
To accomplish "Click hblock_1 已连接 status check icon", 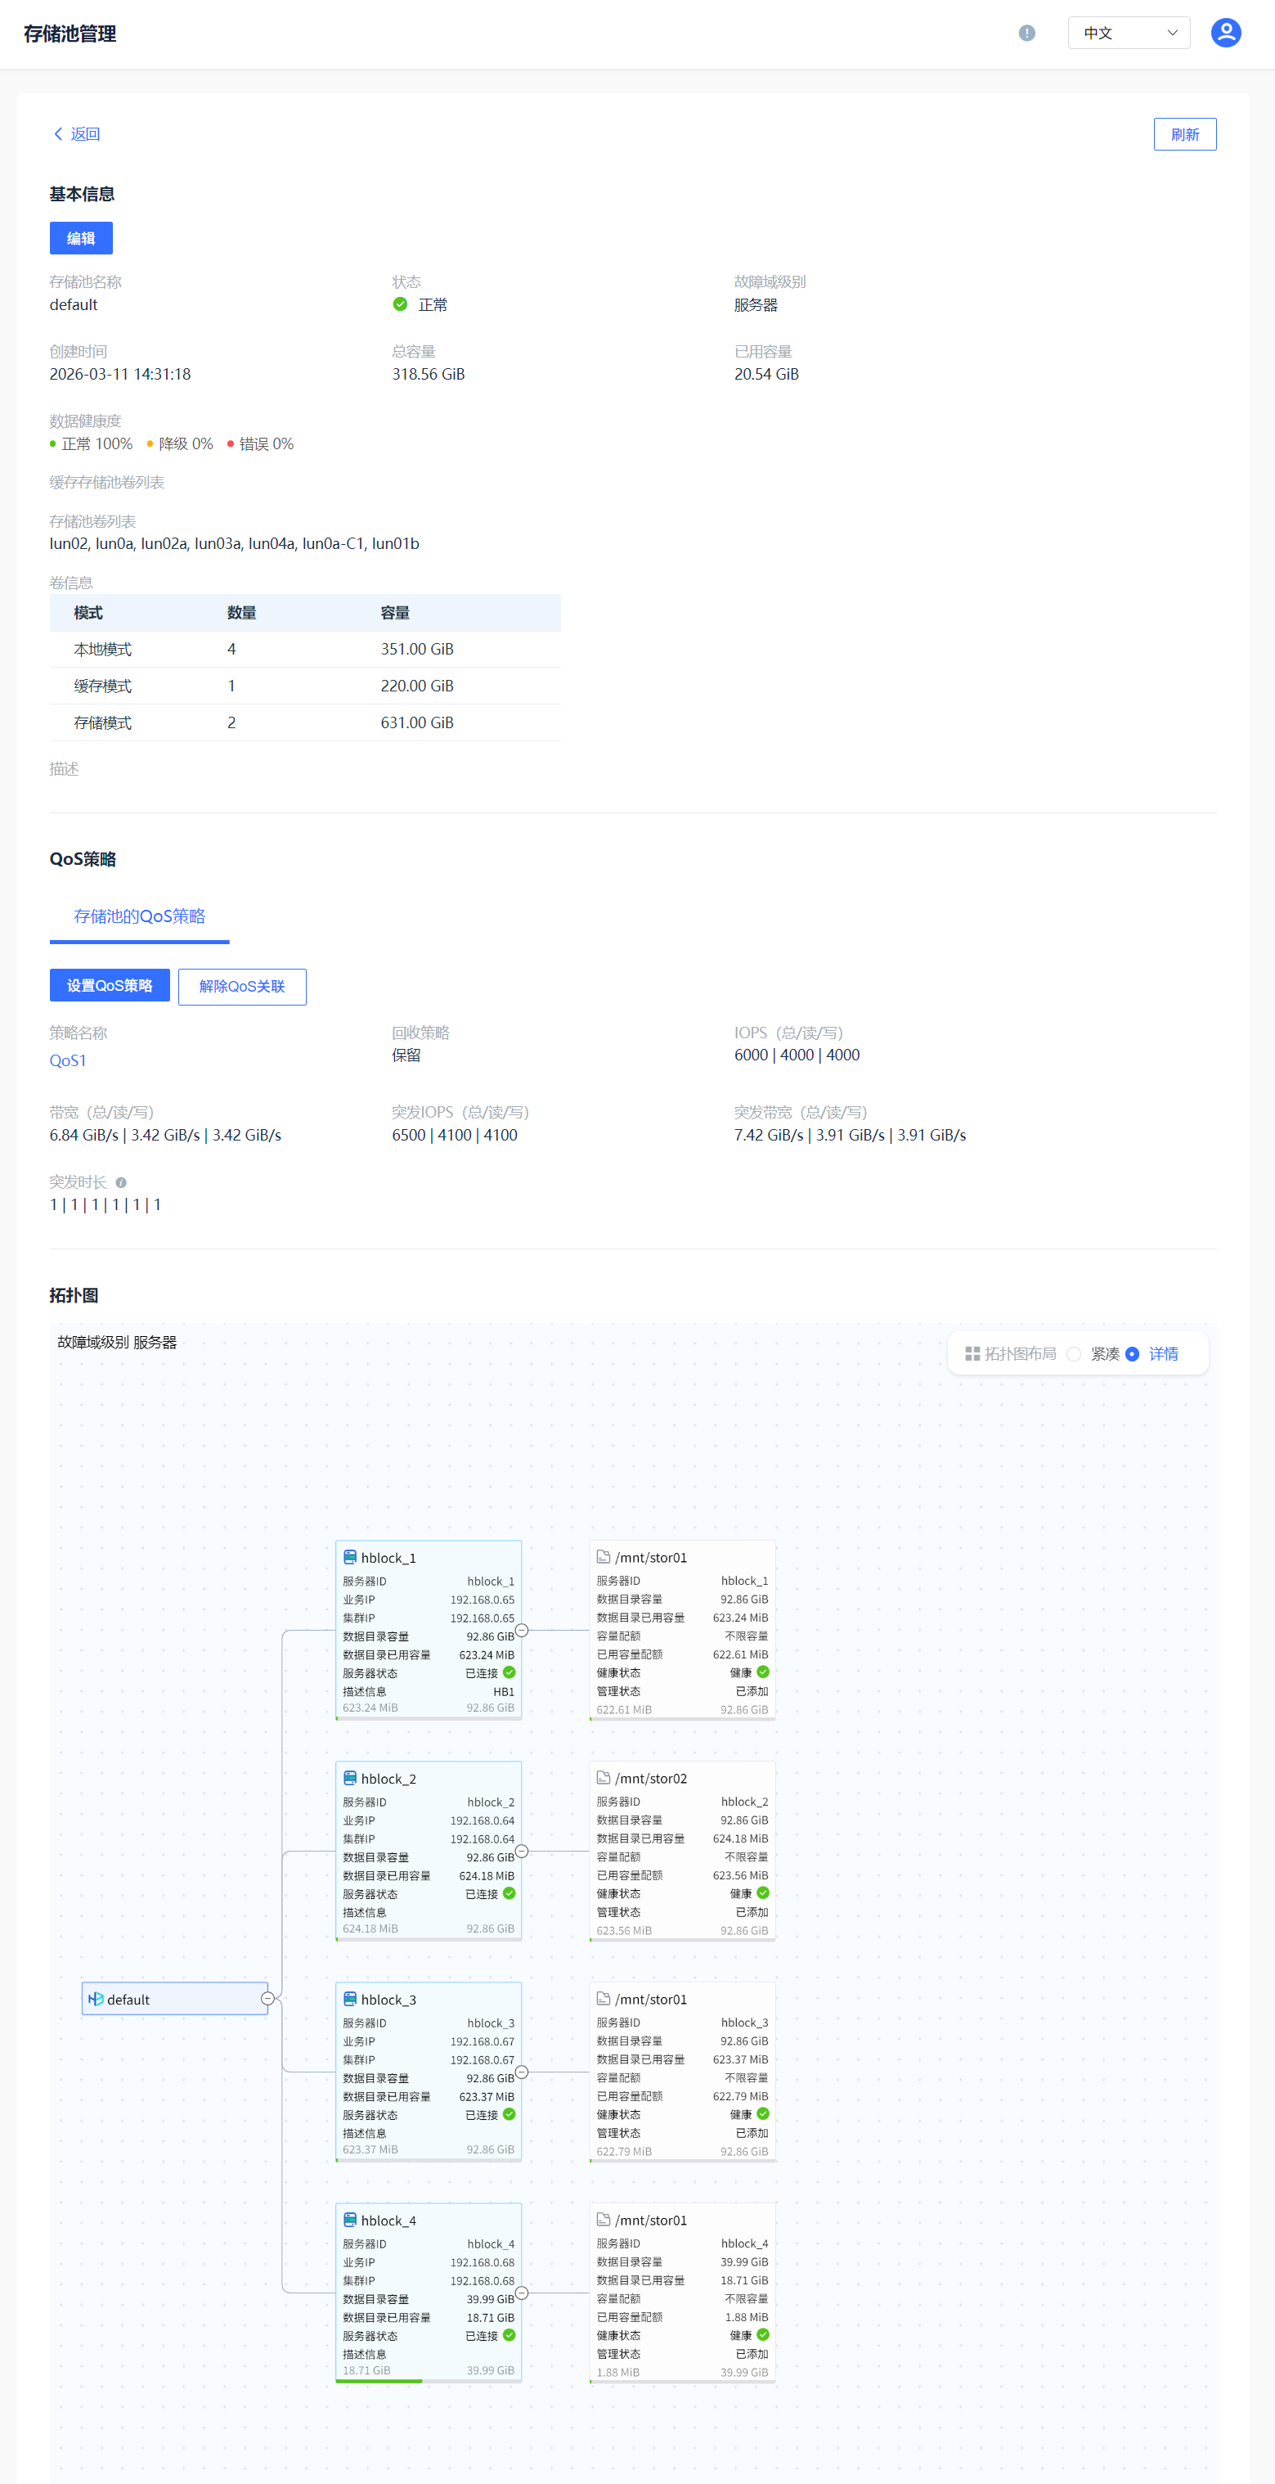I will tap(509, 1672).
